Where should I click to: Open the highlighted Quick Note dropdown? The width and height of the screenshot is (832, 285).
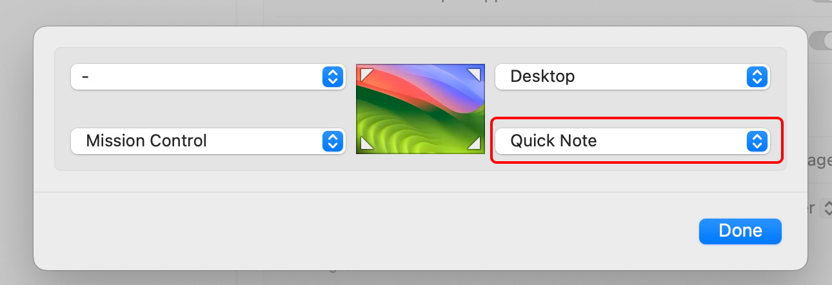click(x=632, y=141)
